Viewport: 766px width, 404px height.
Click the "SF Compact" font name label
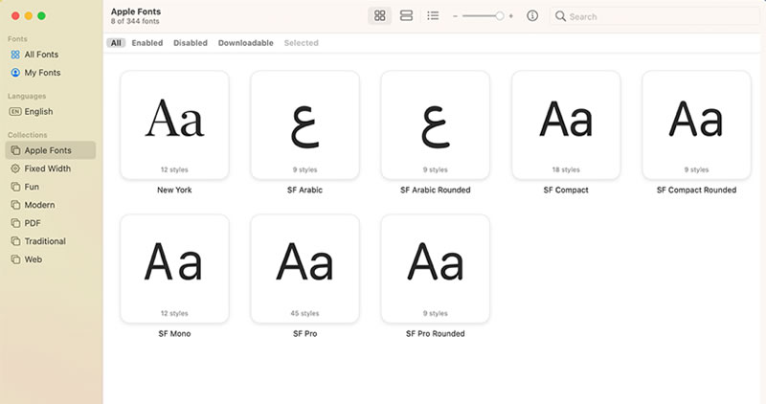click(566, 190)
